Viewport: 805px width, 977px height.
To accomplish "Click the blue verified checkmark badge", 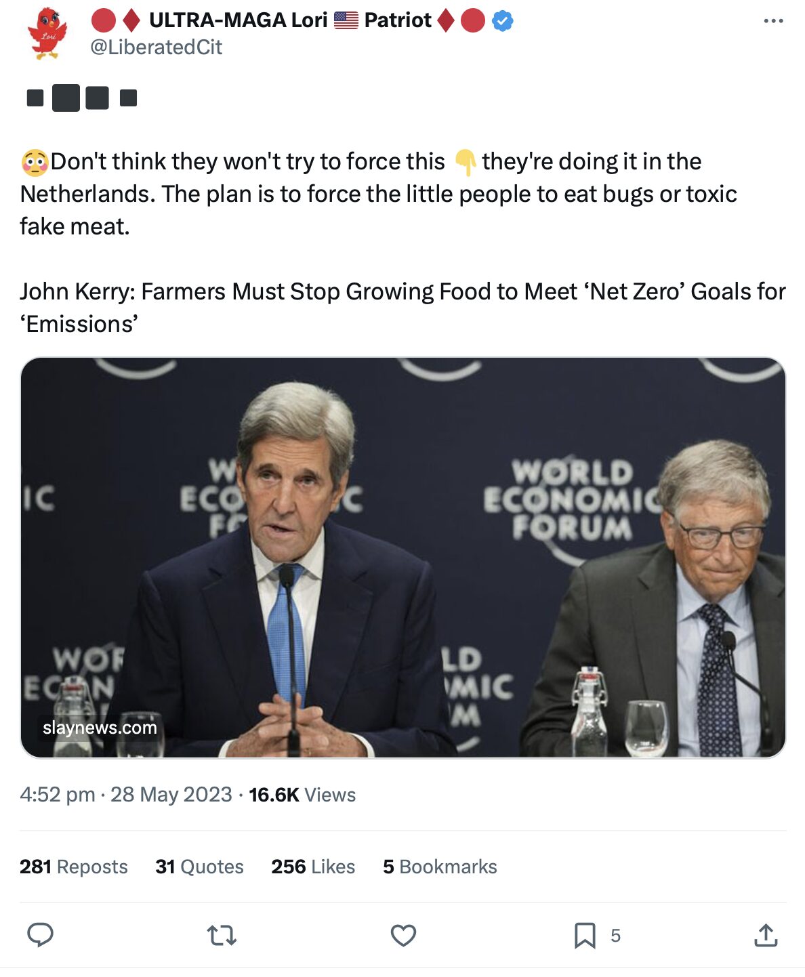I will pyautogui.click(x=502, y=21).
